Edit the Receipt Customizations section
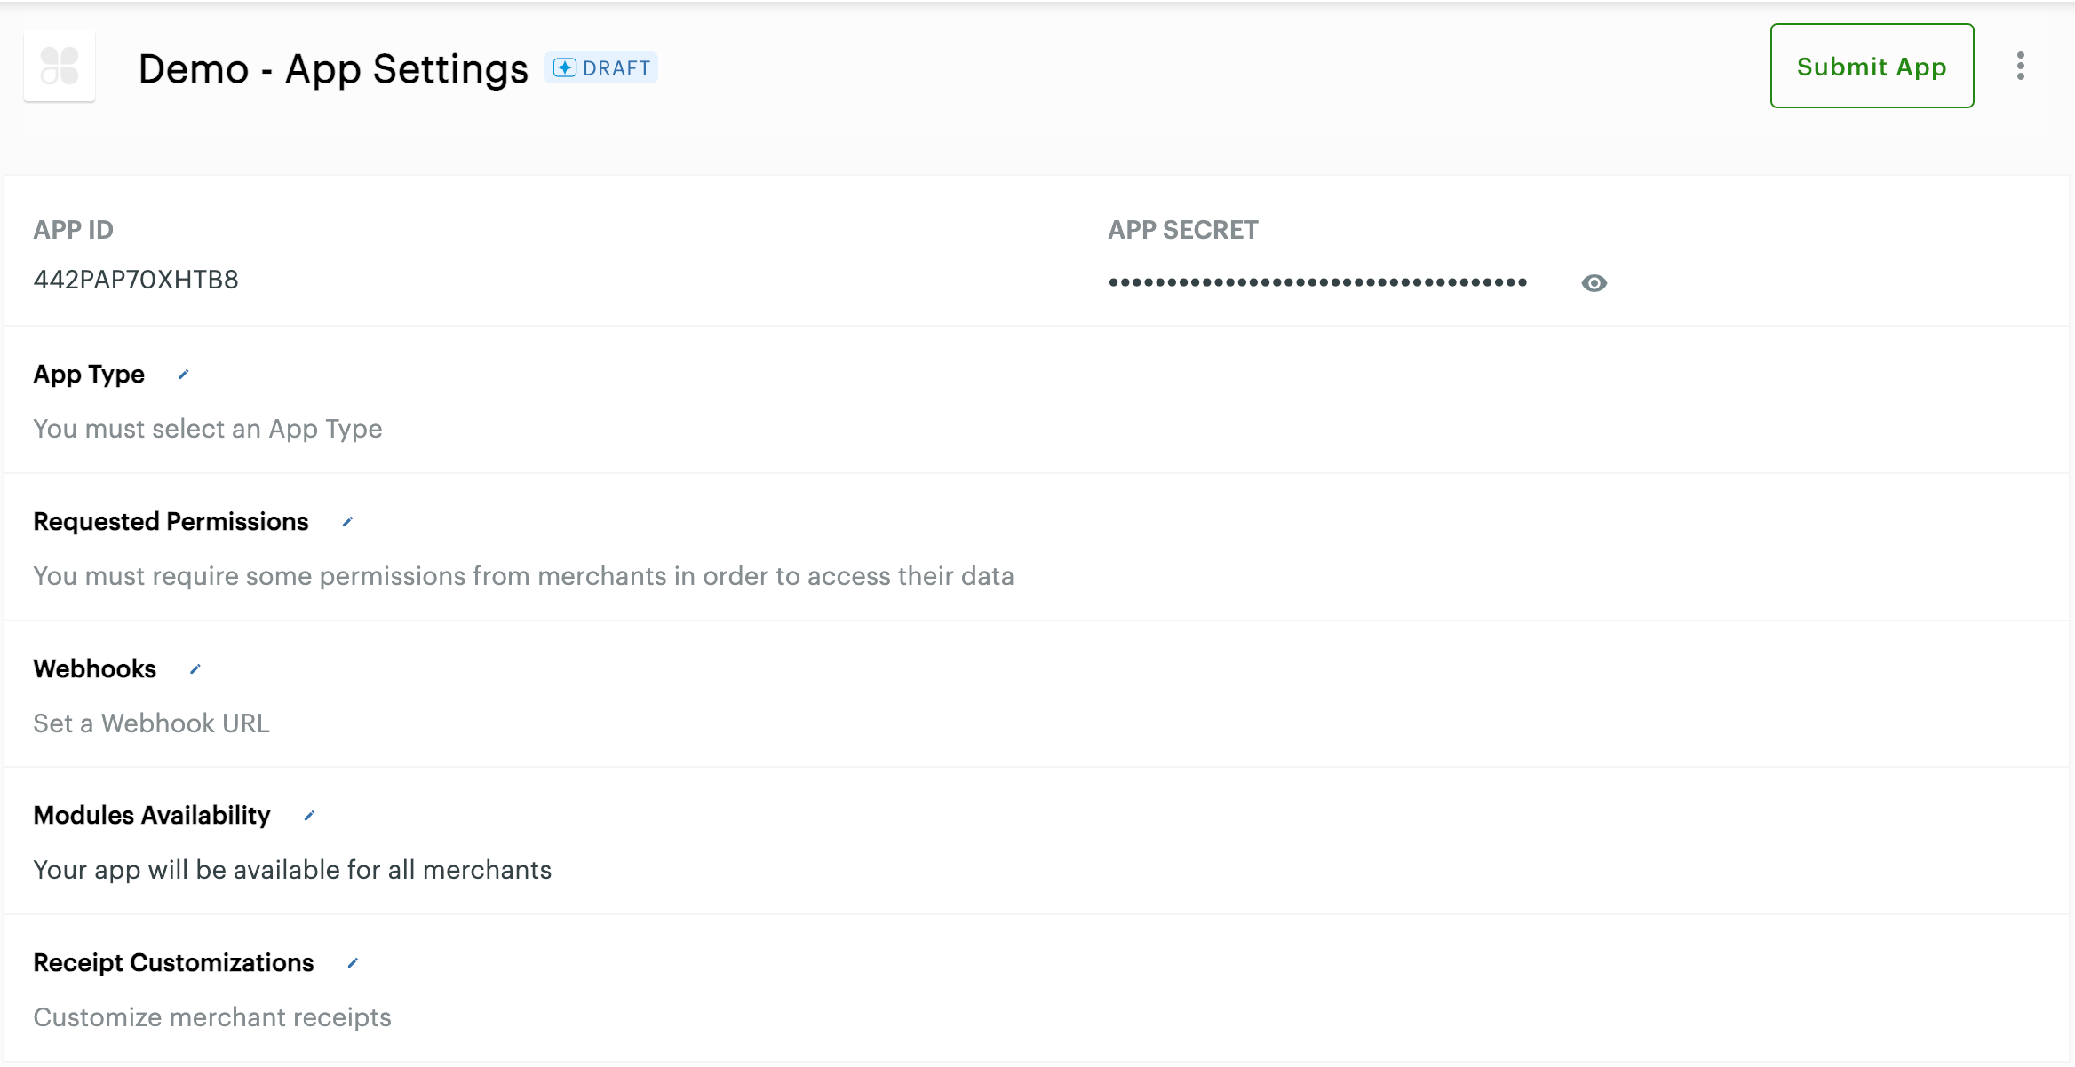 pyautogui.click(x=354, y=962)
